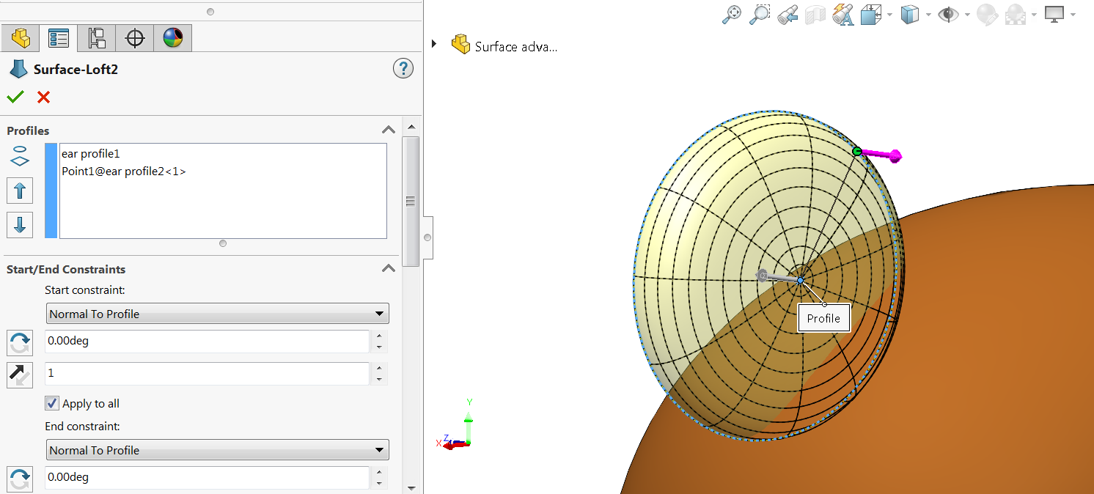Reverse the start tangent length direction
Viewport: 1094px width, 494px height.
tap(20, 374)
